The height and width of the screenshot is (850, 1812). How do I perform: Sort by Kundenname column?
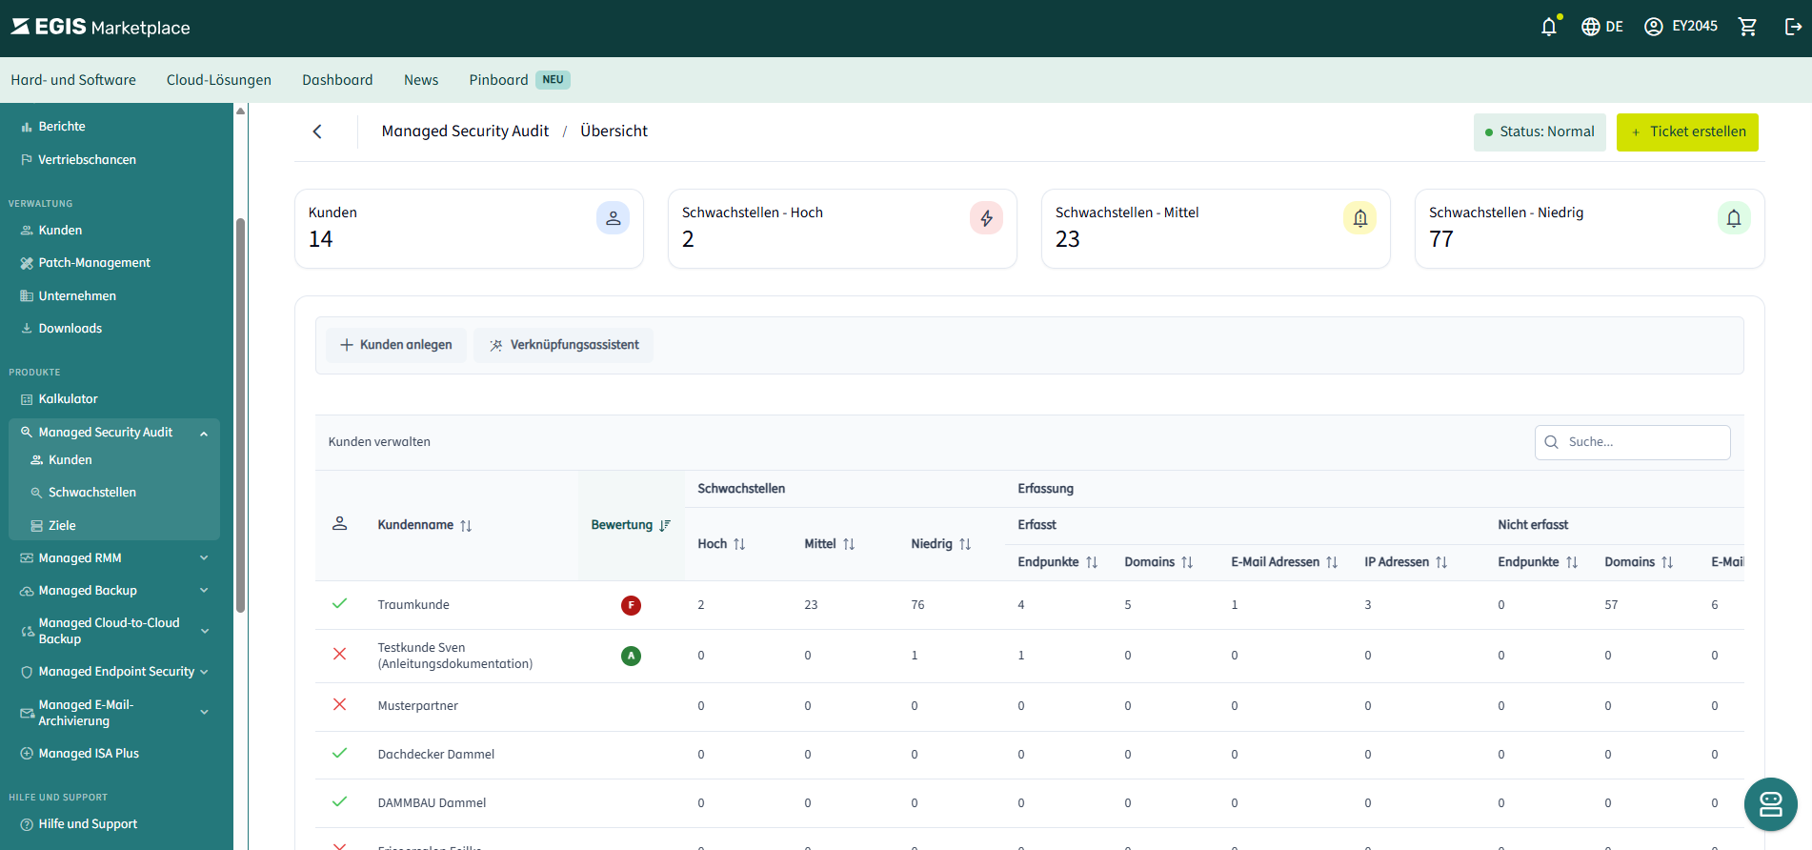[466, 526]
